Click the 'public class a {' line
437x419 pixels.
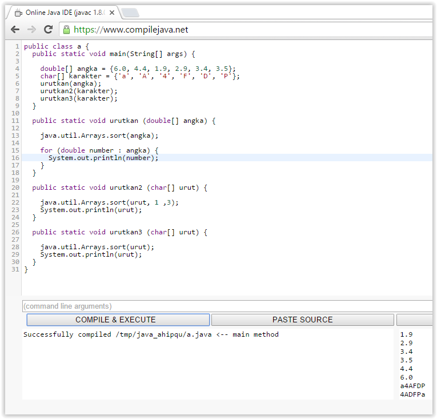point(57,46)
